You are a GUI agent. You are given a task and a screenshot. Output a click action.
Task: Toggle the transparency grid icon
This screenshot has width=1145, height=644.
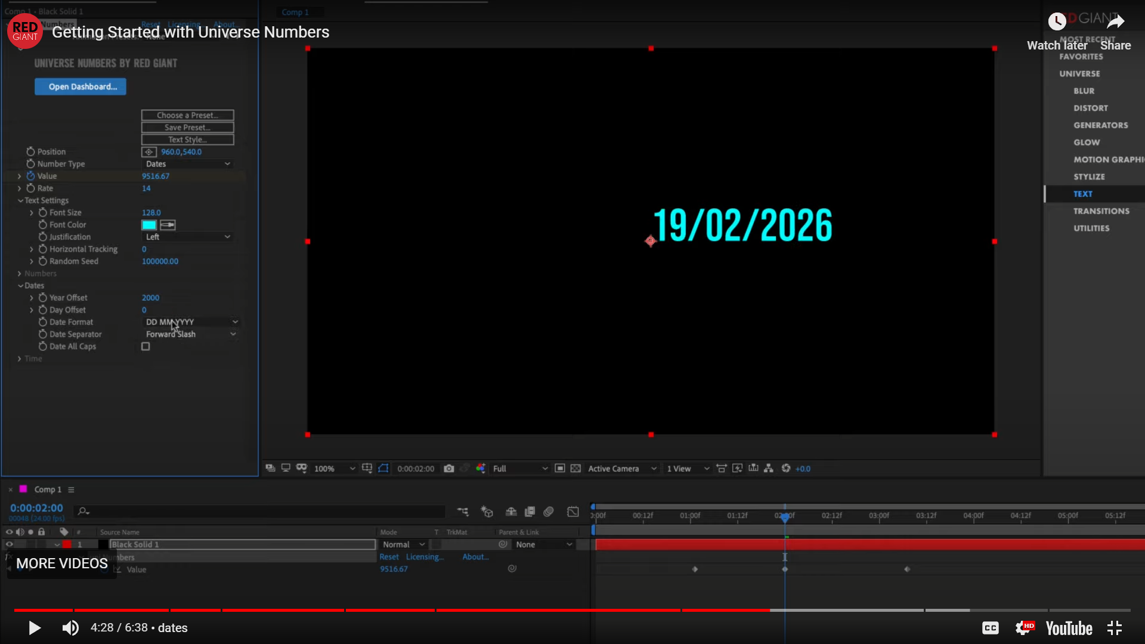(575, 469)
